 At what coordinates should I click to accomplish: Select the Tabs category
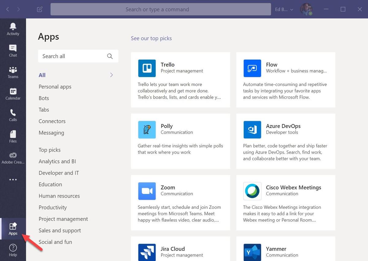[x=44, y=110]
